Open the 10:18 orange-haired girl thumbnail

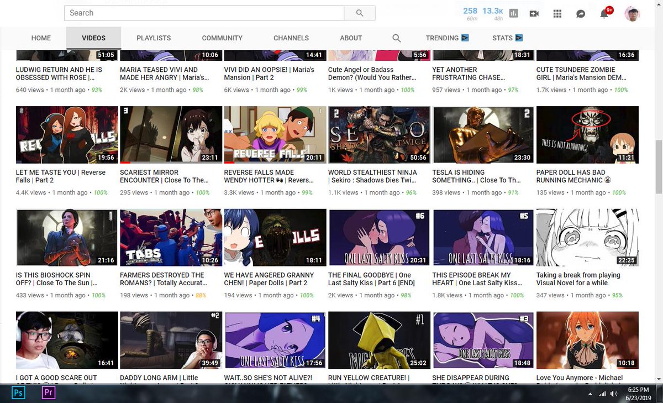point(587,341)
